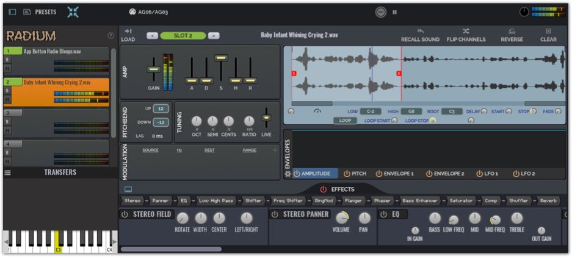Viewport: 572px width, 257px height.
Task: Click REVERSE to reverse the sample
Action: tap(512, 35)
